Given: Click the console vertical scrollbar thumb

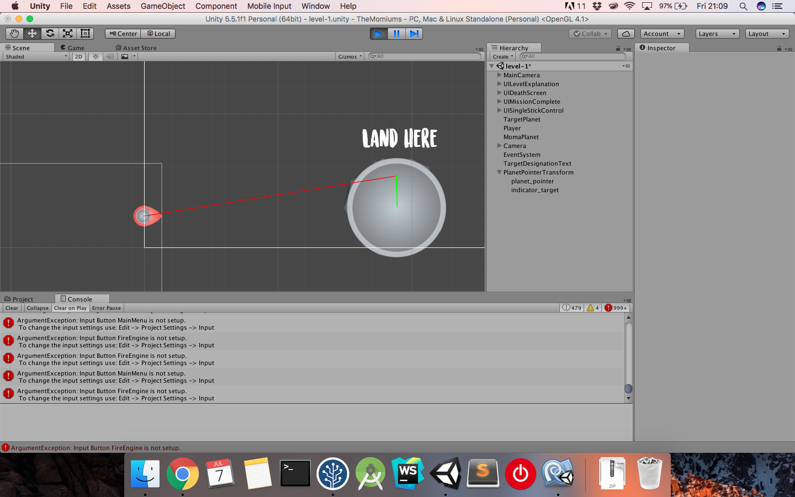Looking at the screenshot, I should (x=628, y=389).
